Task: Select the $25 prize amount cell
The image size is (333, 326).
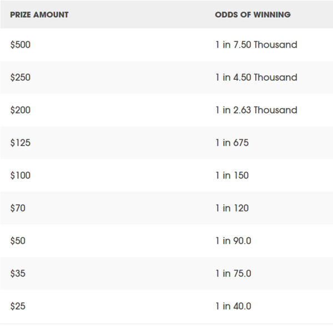Action: (18, 306)
